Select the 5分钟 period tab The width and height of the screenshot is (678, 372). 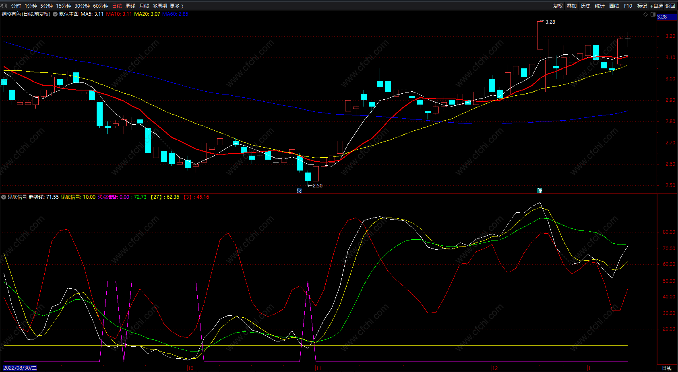(46, 6)
